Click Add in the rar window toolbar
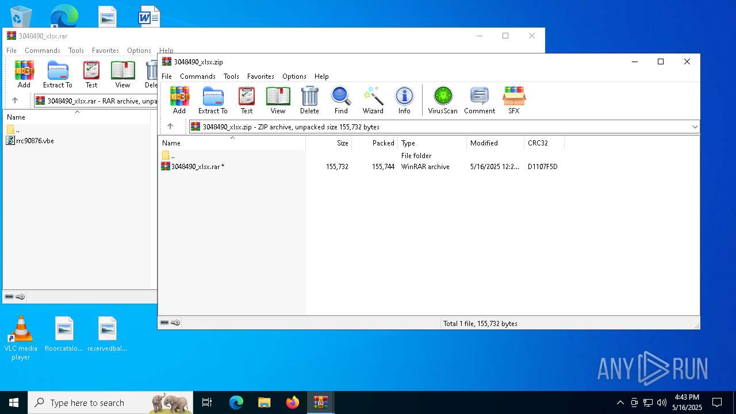The height and width of the screenshot is (414, 736). pyautogui.click(x=24, y=74)
